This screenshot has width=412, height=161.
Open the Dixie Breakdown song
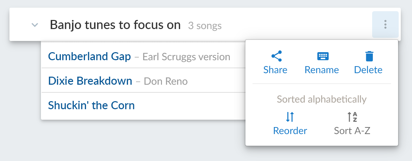(90, 81)
